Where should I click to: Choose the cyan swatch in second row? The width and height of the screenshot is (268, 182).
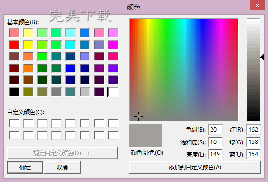(x=71, y=45)
